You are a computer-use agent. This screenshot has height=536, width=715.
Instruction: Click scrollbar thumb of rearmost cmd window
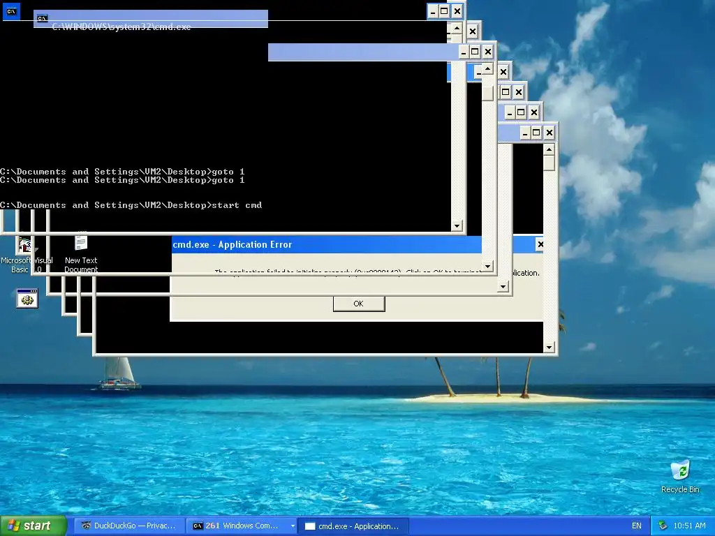pyautogui.click(x=550, y=163)
